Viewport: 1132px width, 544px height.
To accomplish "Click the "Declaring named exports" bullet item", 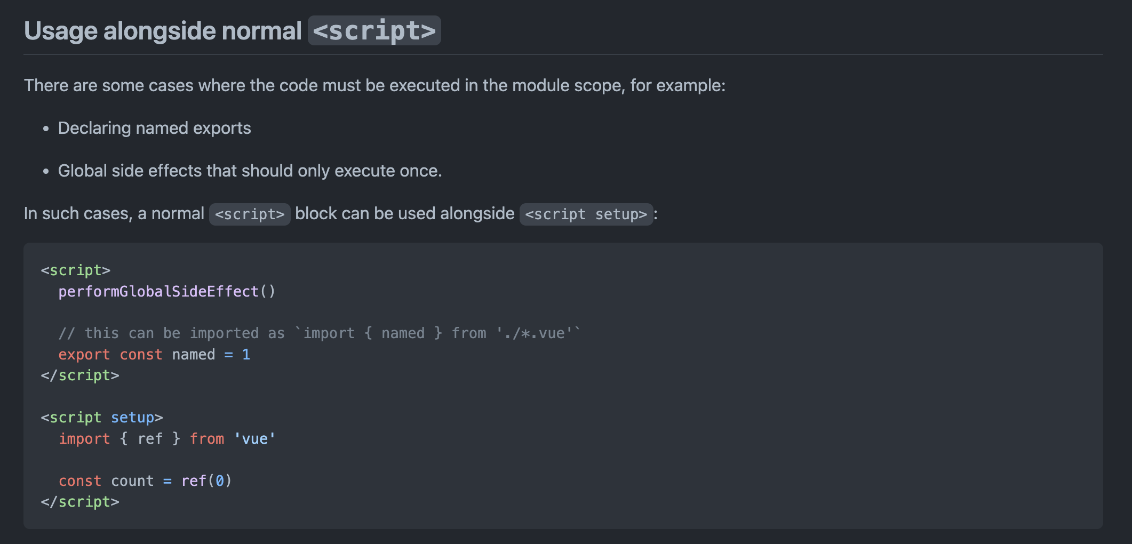I will point(154,128).
